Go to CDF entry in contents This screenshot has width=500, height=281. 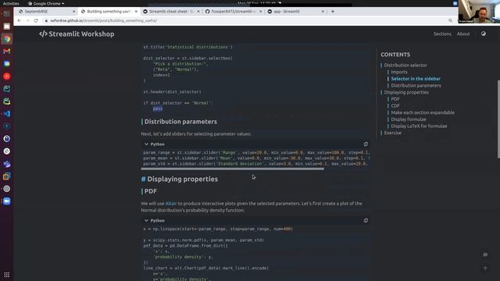(395, 106)
